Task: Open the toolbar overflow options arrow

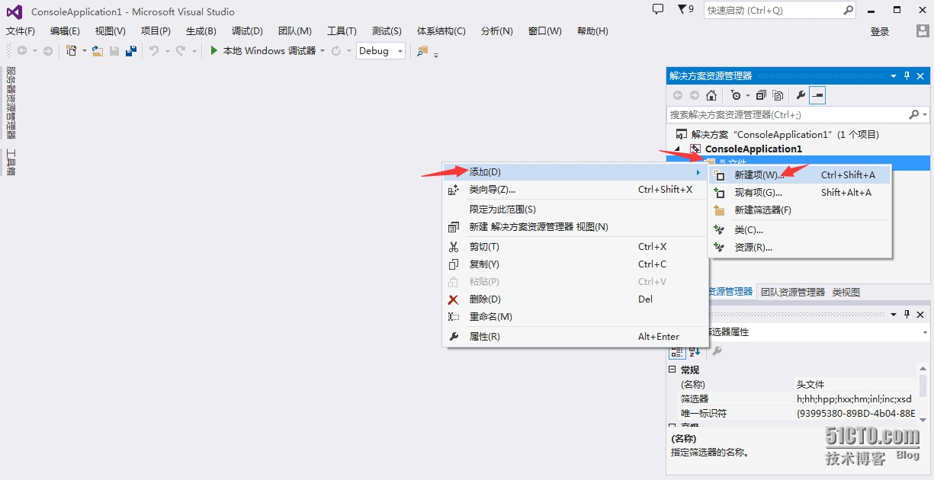Action: (x=436, y=53)
